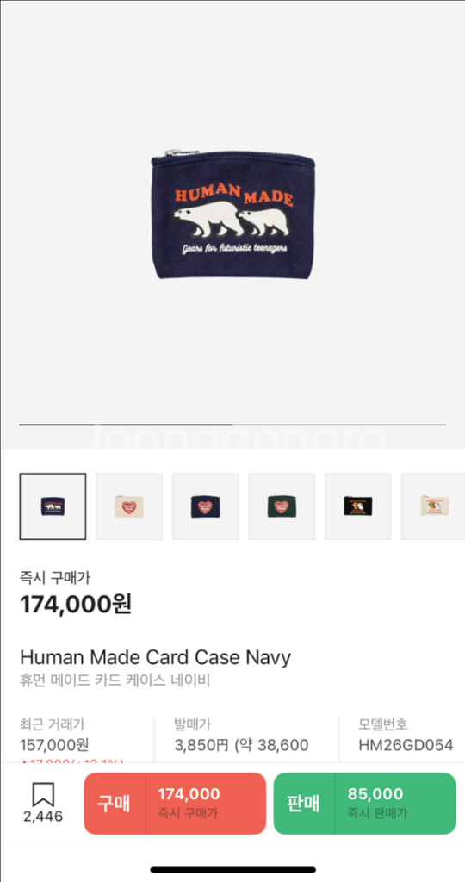
Task: Click the image carousel progress bar
Action: click(x=232, y=424)
